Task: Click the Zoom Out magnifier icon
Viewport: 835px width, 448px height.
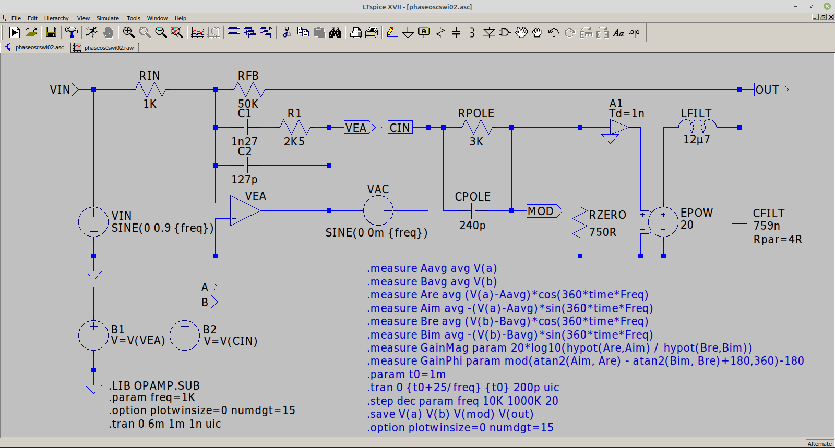Action: click(x=161, y=32)
